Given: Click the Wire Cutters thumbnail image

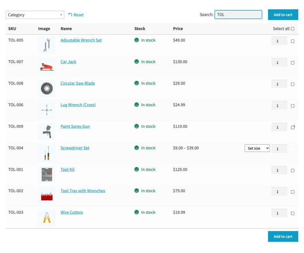Looking at the screenshot, I should [x=47, y=218].
